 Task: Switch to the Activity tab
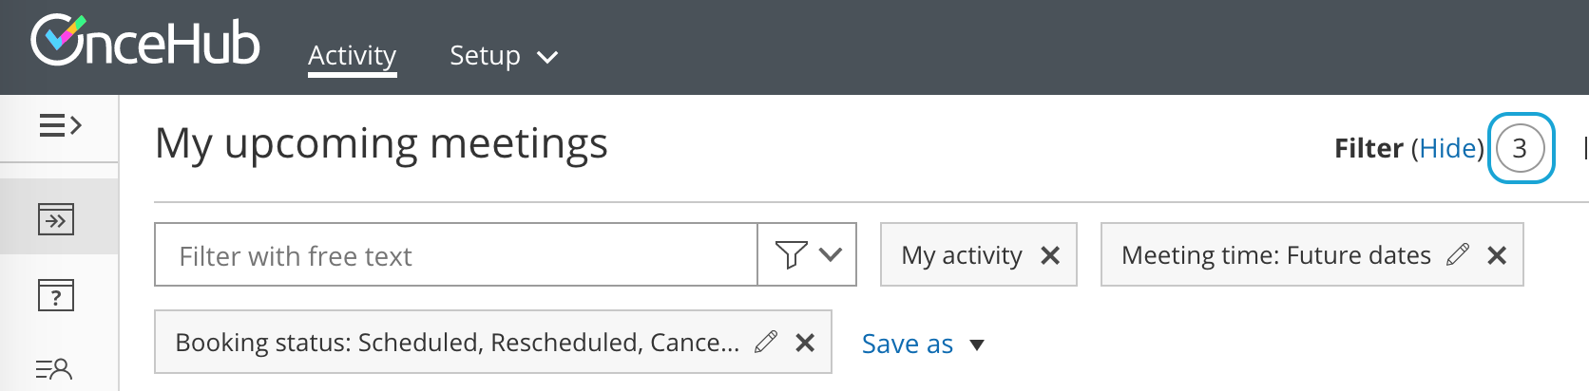coord(352,56)
